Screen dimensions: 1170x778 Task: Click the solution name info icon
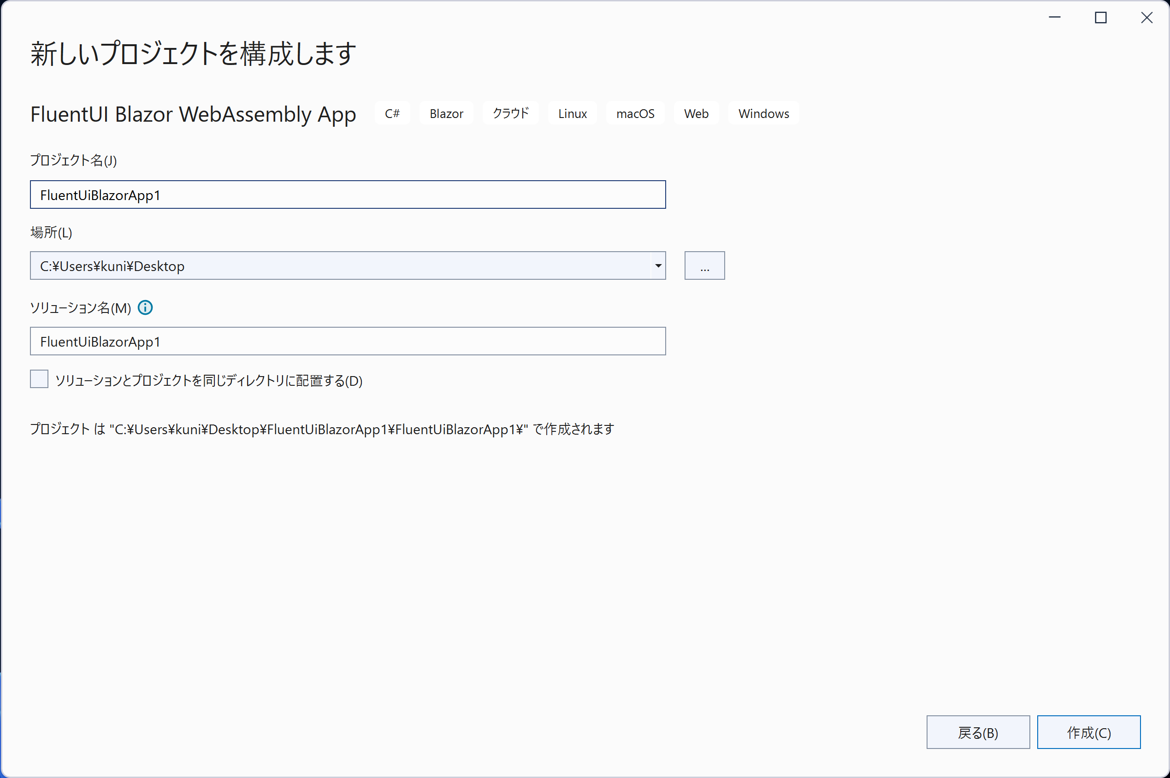[x=145, y=307]
